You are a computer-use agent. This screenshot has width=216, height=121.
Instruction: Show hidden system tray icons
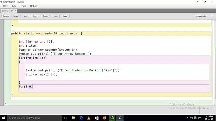188,118
